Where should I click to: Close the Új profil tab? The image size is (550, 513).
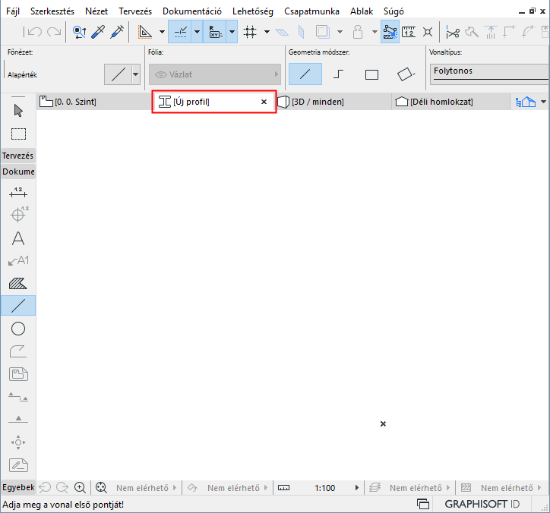pos(264,102)
